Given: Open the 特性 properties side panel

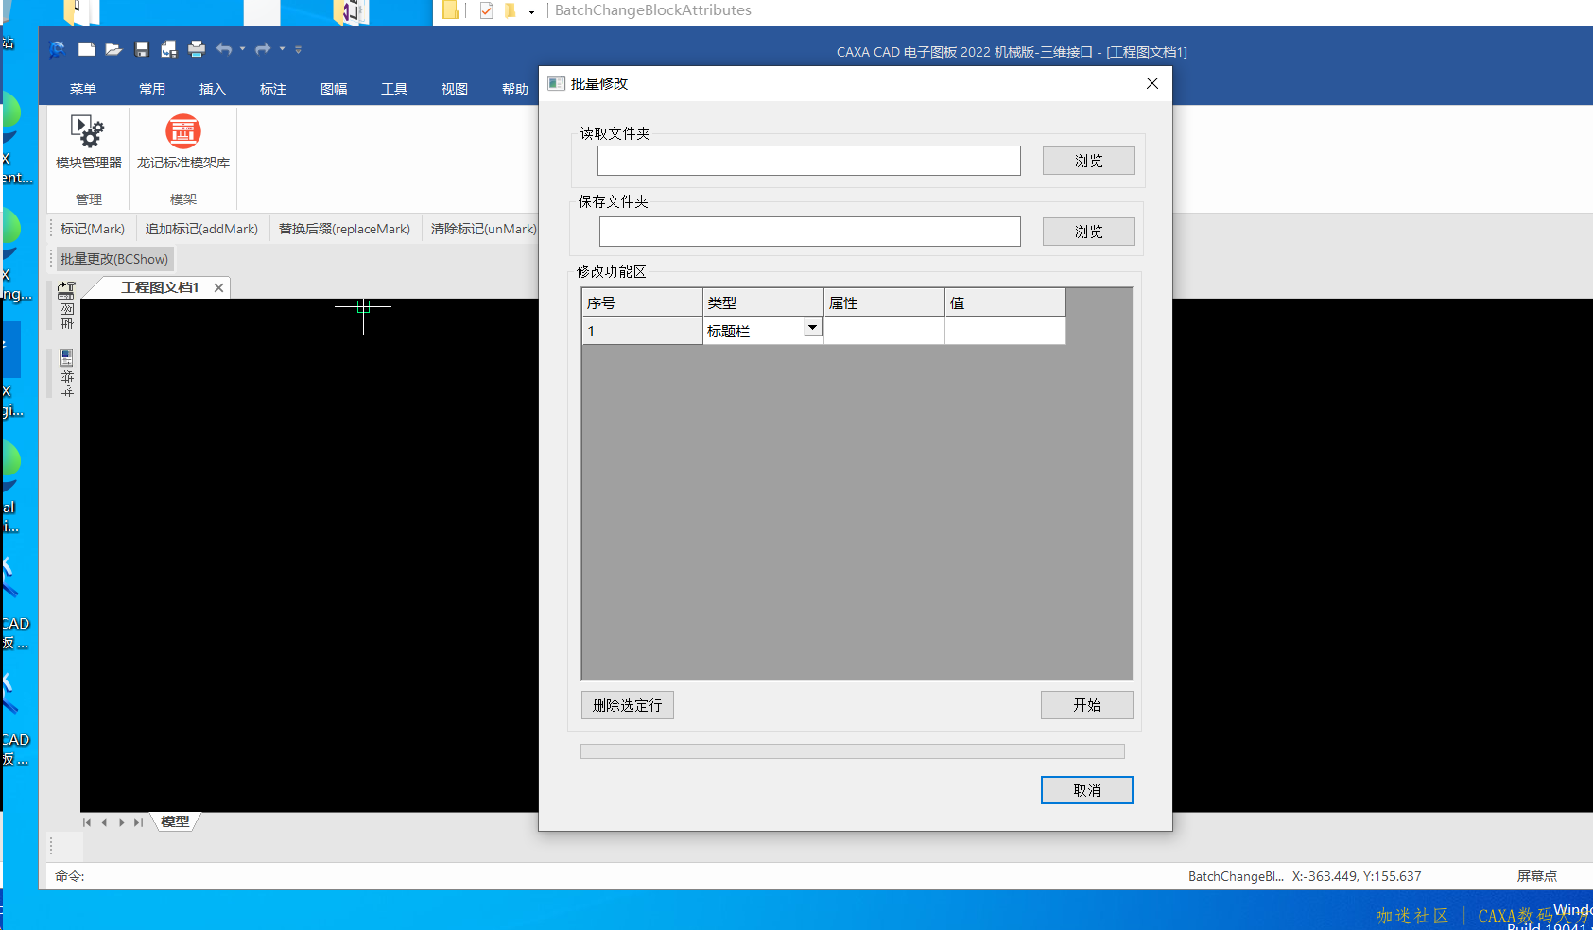Looking at the screenshot, I should (66, 373).
